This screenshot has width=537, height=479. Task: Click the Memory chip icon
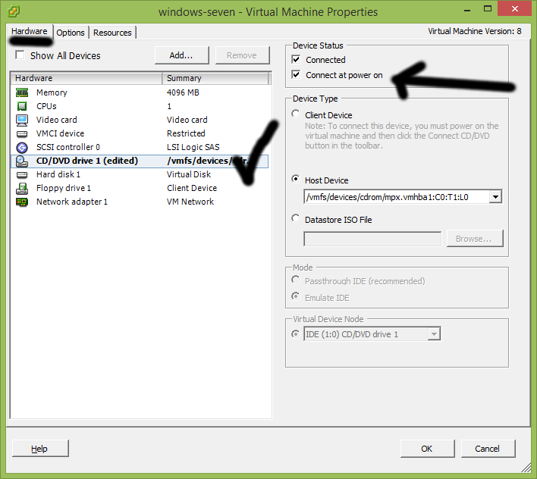[x=22, y=92]
